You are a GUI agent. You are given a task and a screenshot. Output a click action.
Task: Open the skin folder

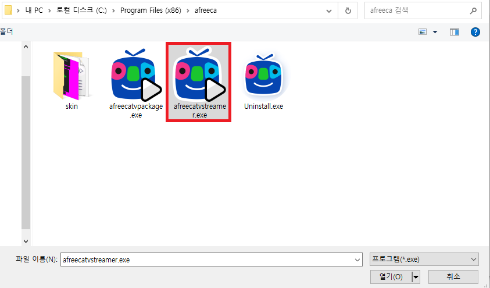71,76
